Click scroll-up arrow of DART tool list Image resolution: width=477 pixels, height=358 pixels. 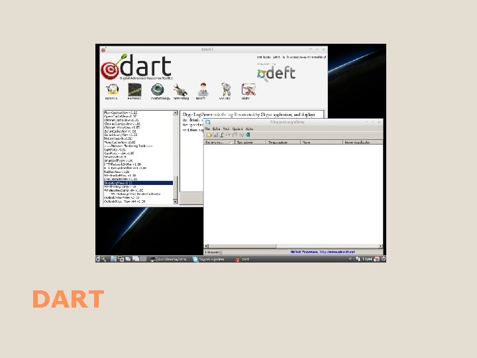point(175,113)
